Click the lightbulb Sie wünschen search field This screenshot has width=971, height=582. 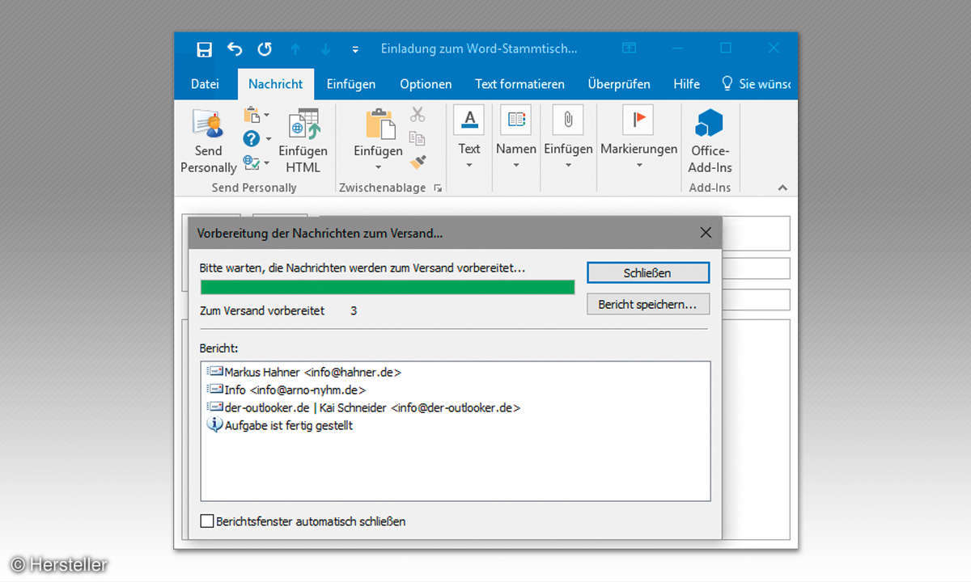coord(755,84)
